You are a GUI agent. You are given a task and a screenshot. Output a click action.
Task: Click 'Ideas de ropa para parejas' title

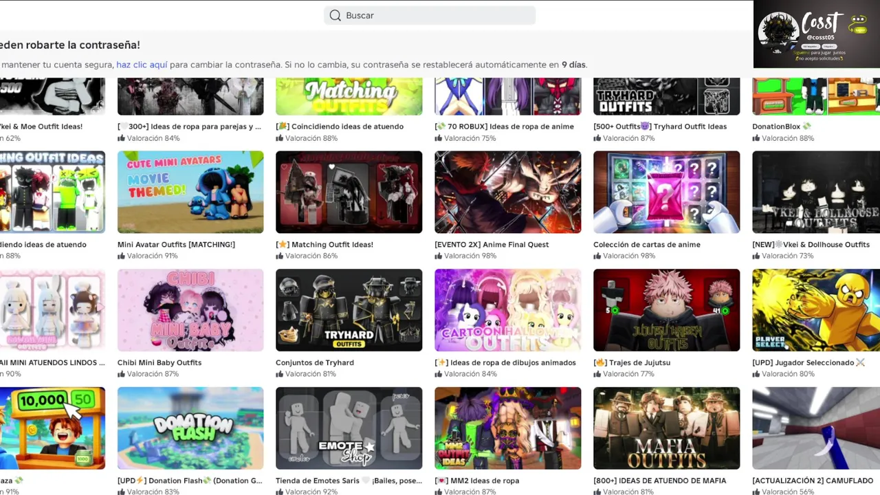point(189,126)
